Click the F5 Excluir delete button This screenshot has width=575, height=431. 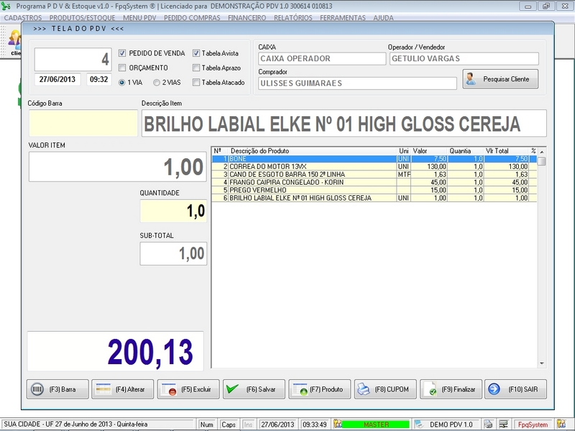point(188,389)
